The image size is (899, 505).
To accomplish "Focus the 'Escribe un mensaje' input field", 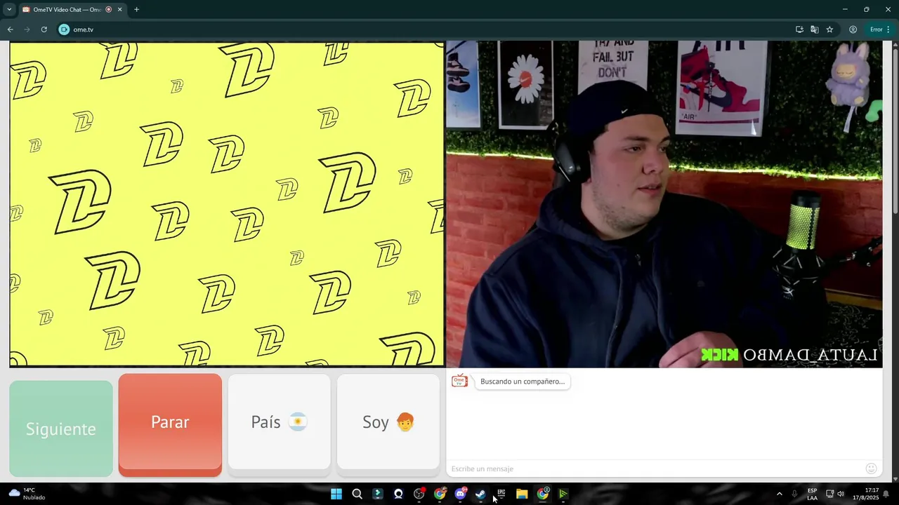I will click(655, 469).
